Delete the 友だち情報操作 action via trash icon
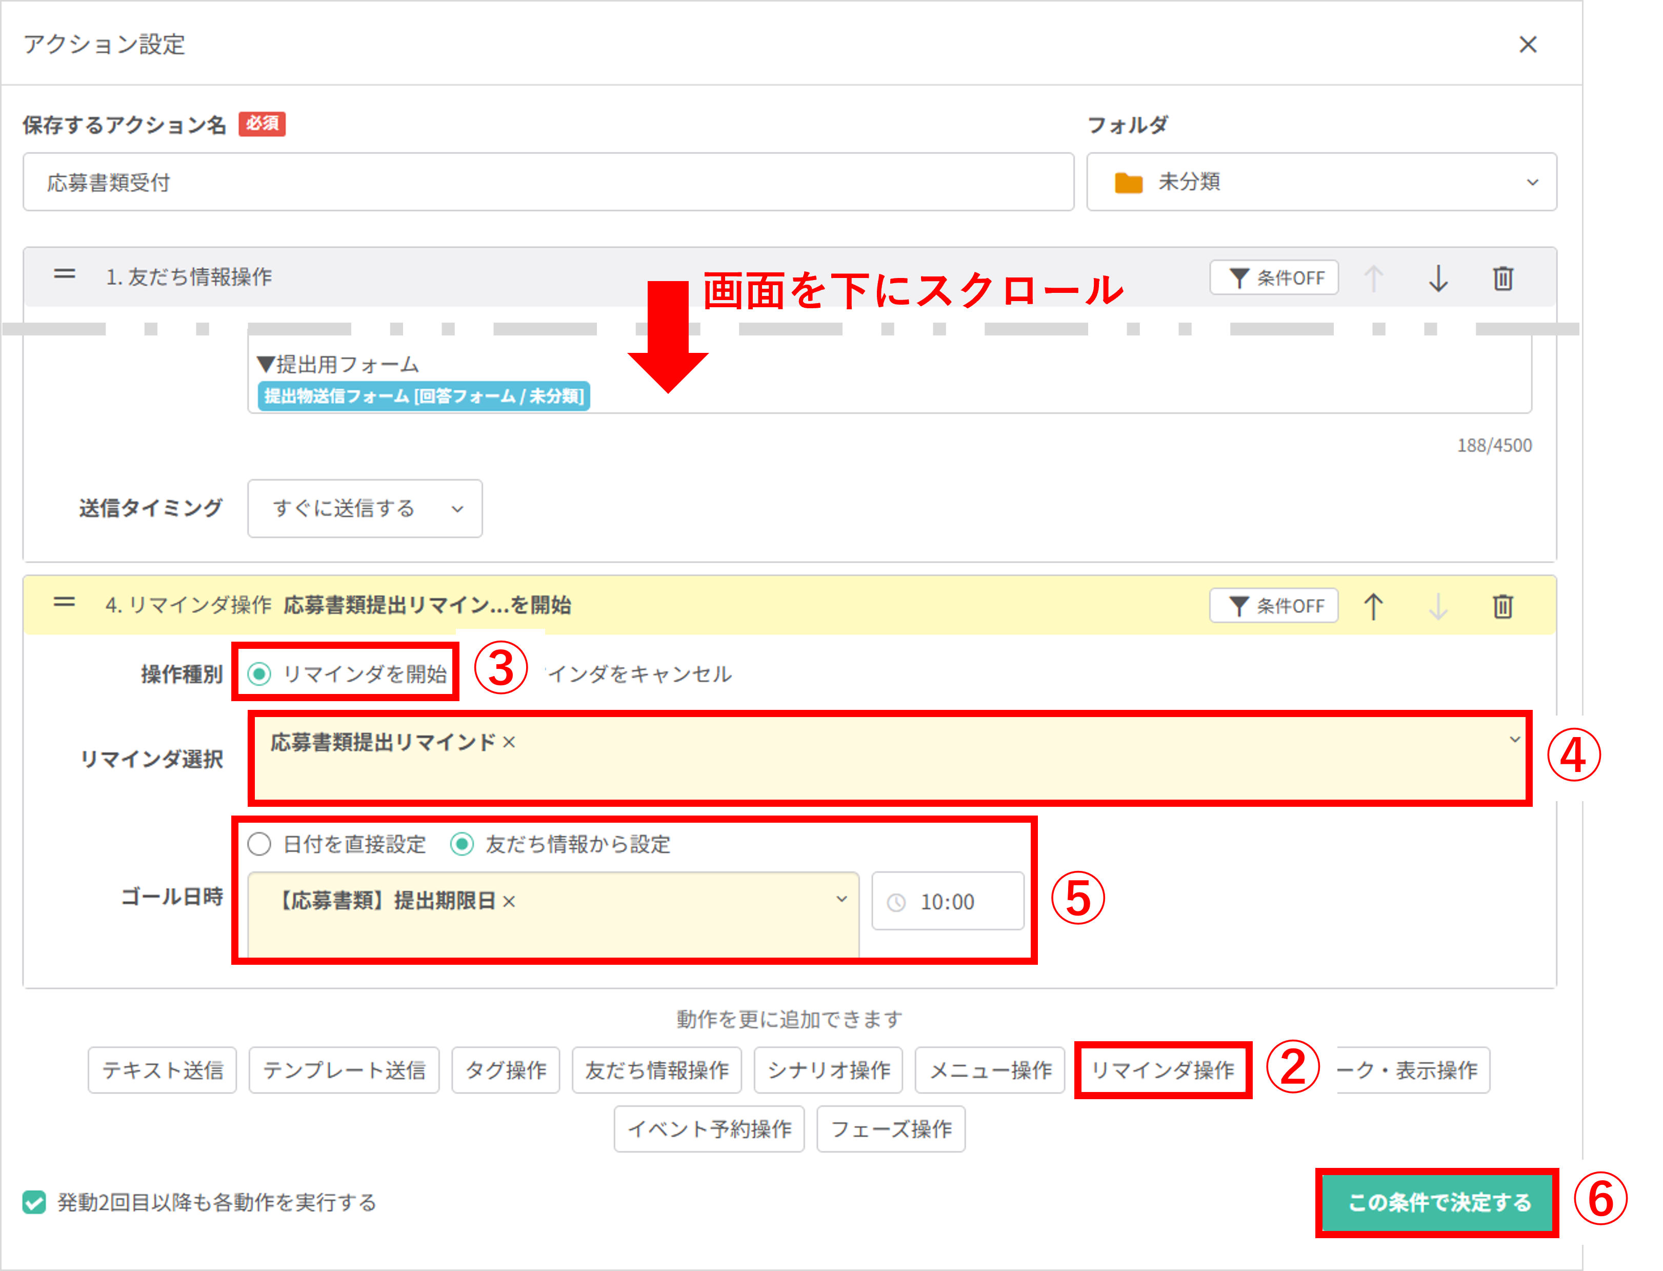Viewport: 1663px width, 1271px height. click(x=1504, y=277)
